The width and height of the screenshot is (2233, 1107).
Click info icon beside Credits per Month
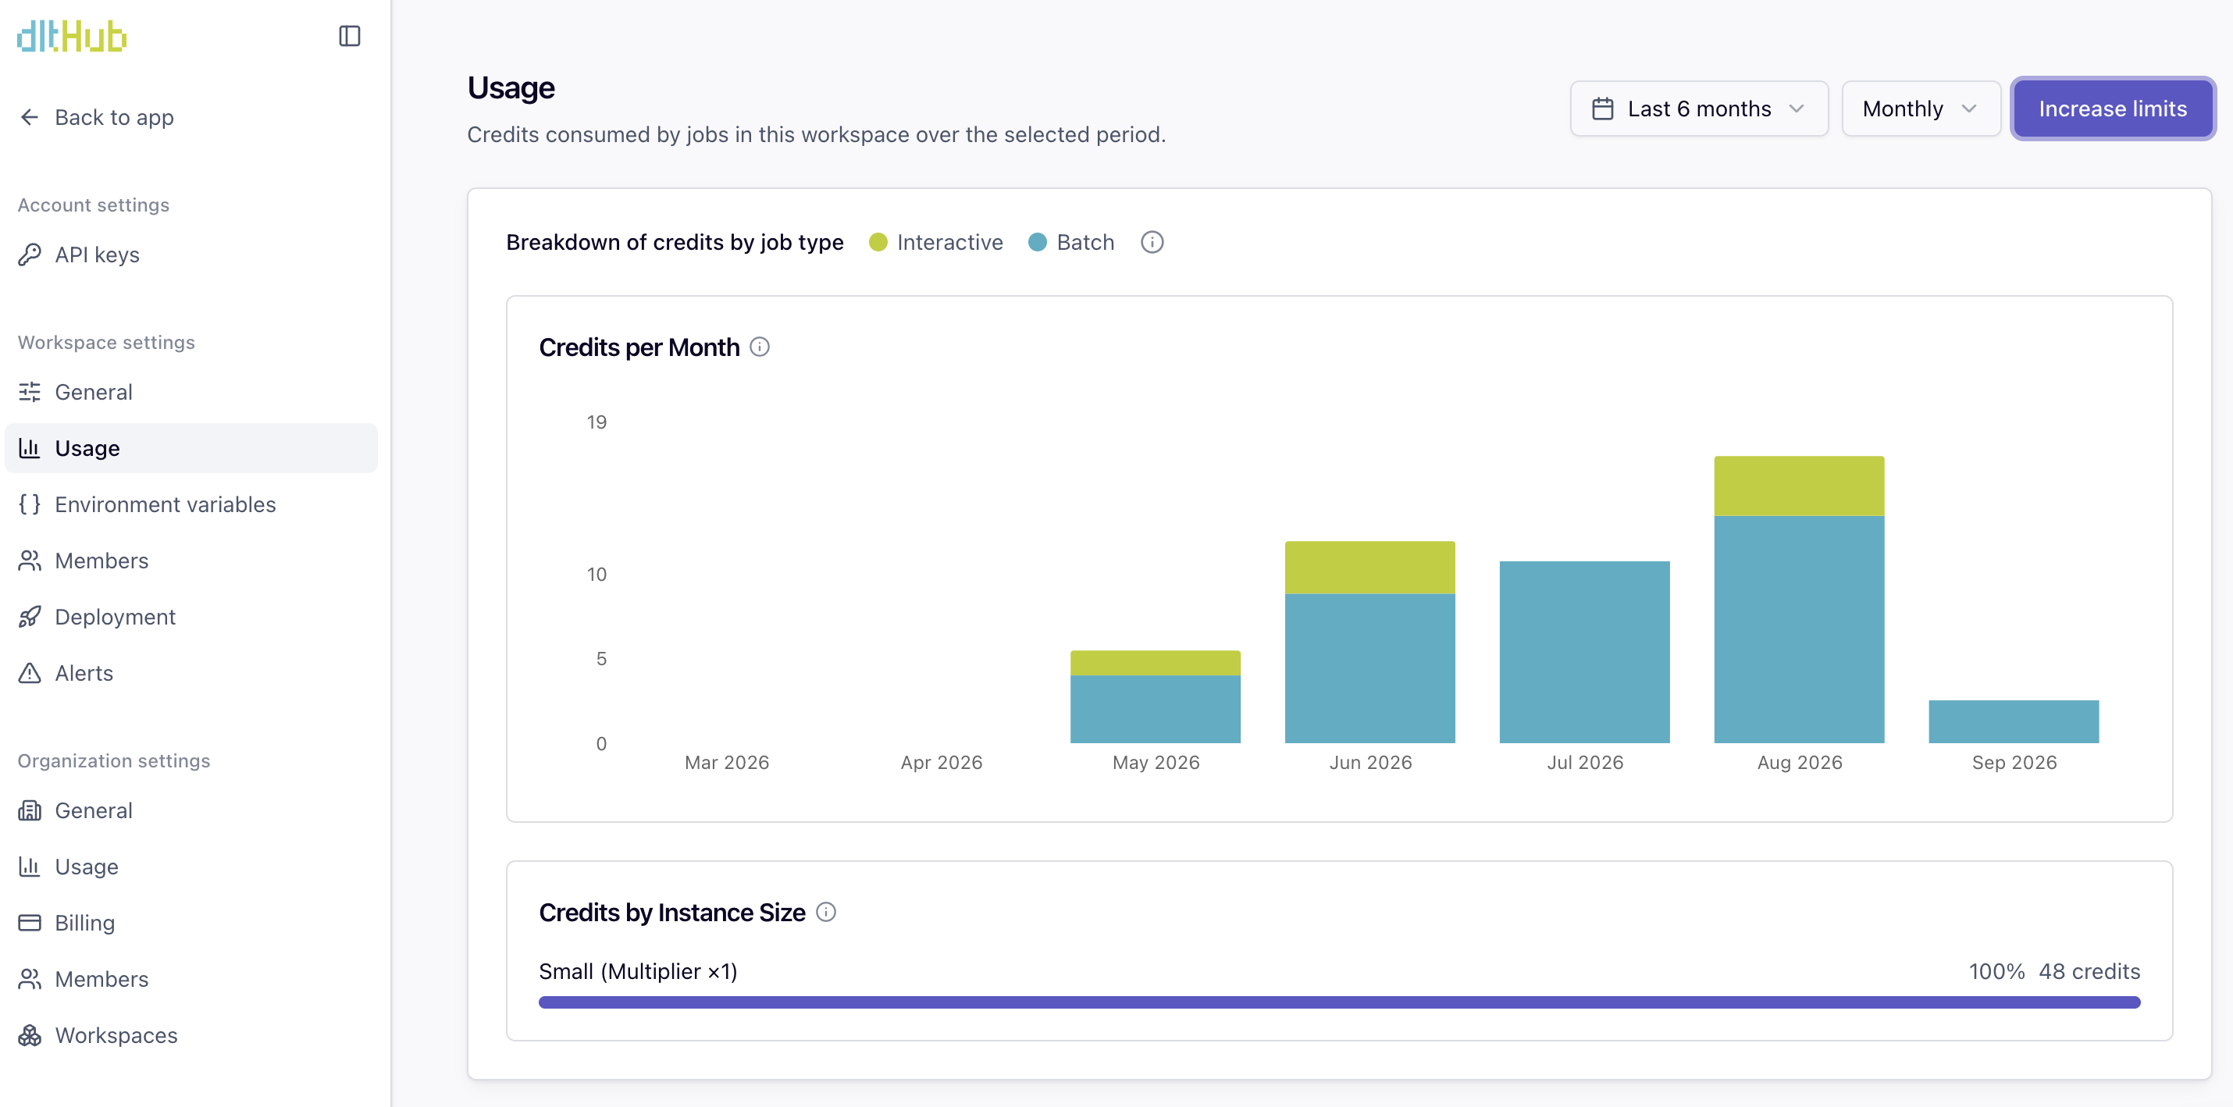(x=760, y=347)
